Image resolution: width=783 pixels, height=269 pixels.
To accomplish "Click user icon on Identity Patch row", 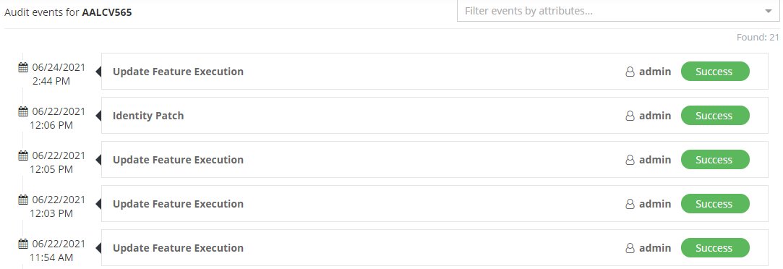I will tap(630, 116).
